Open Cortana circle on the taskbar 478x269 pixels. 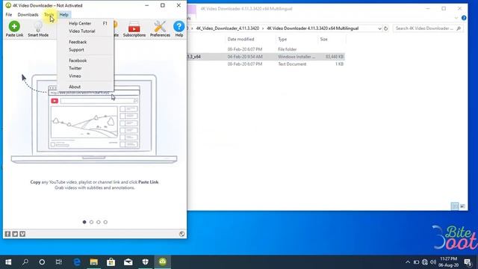click(x=42, y=262)
